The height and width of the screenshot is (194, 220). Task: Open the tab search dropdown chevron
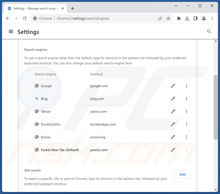pyautogui.click(x=176, y=6)
